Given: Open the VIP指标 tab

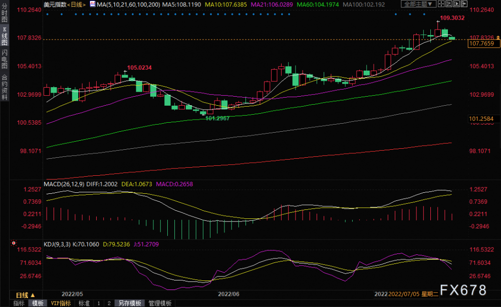Looking at the screenshot, I should pos(61,303).
